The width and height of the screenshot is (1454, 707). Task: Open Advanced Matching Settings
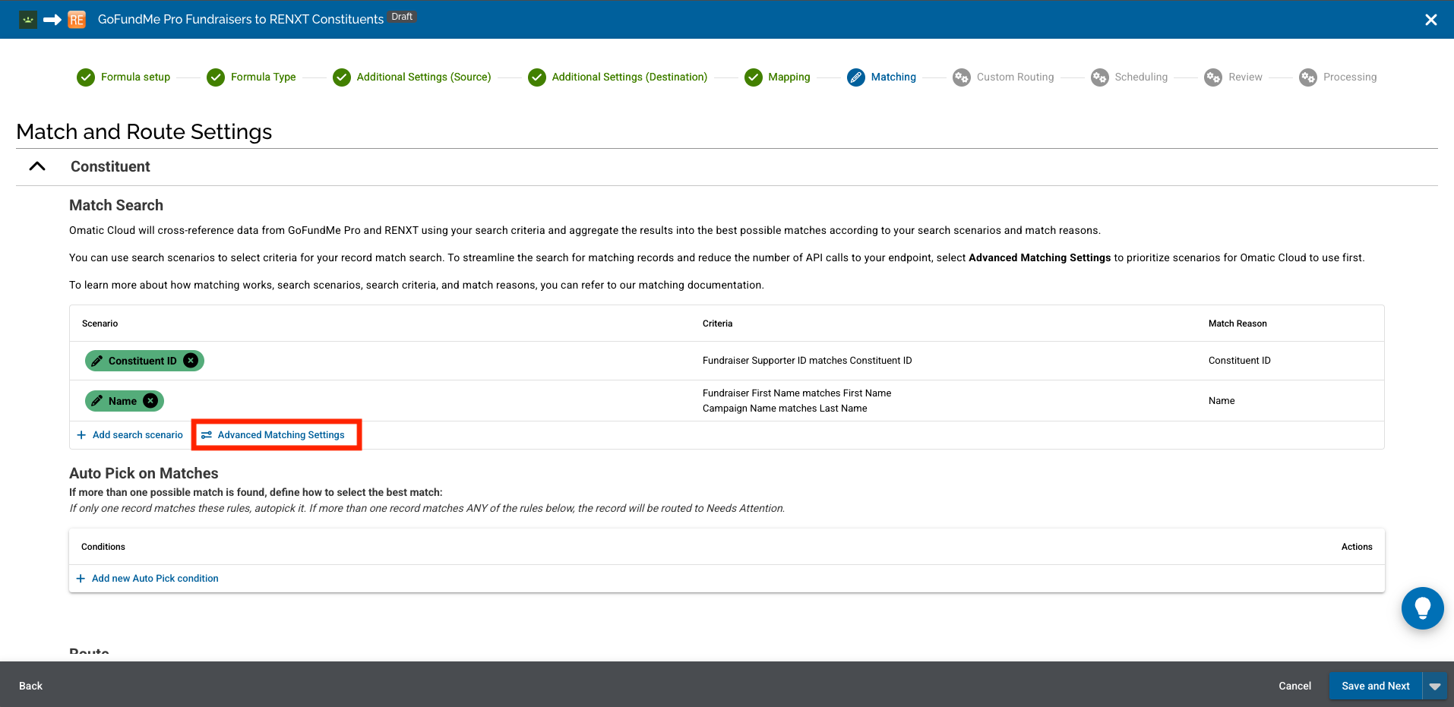coord(273,435)
